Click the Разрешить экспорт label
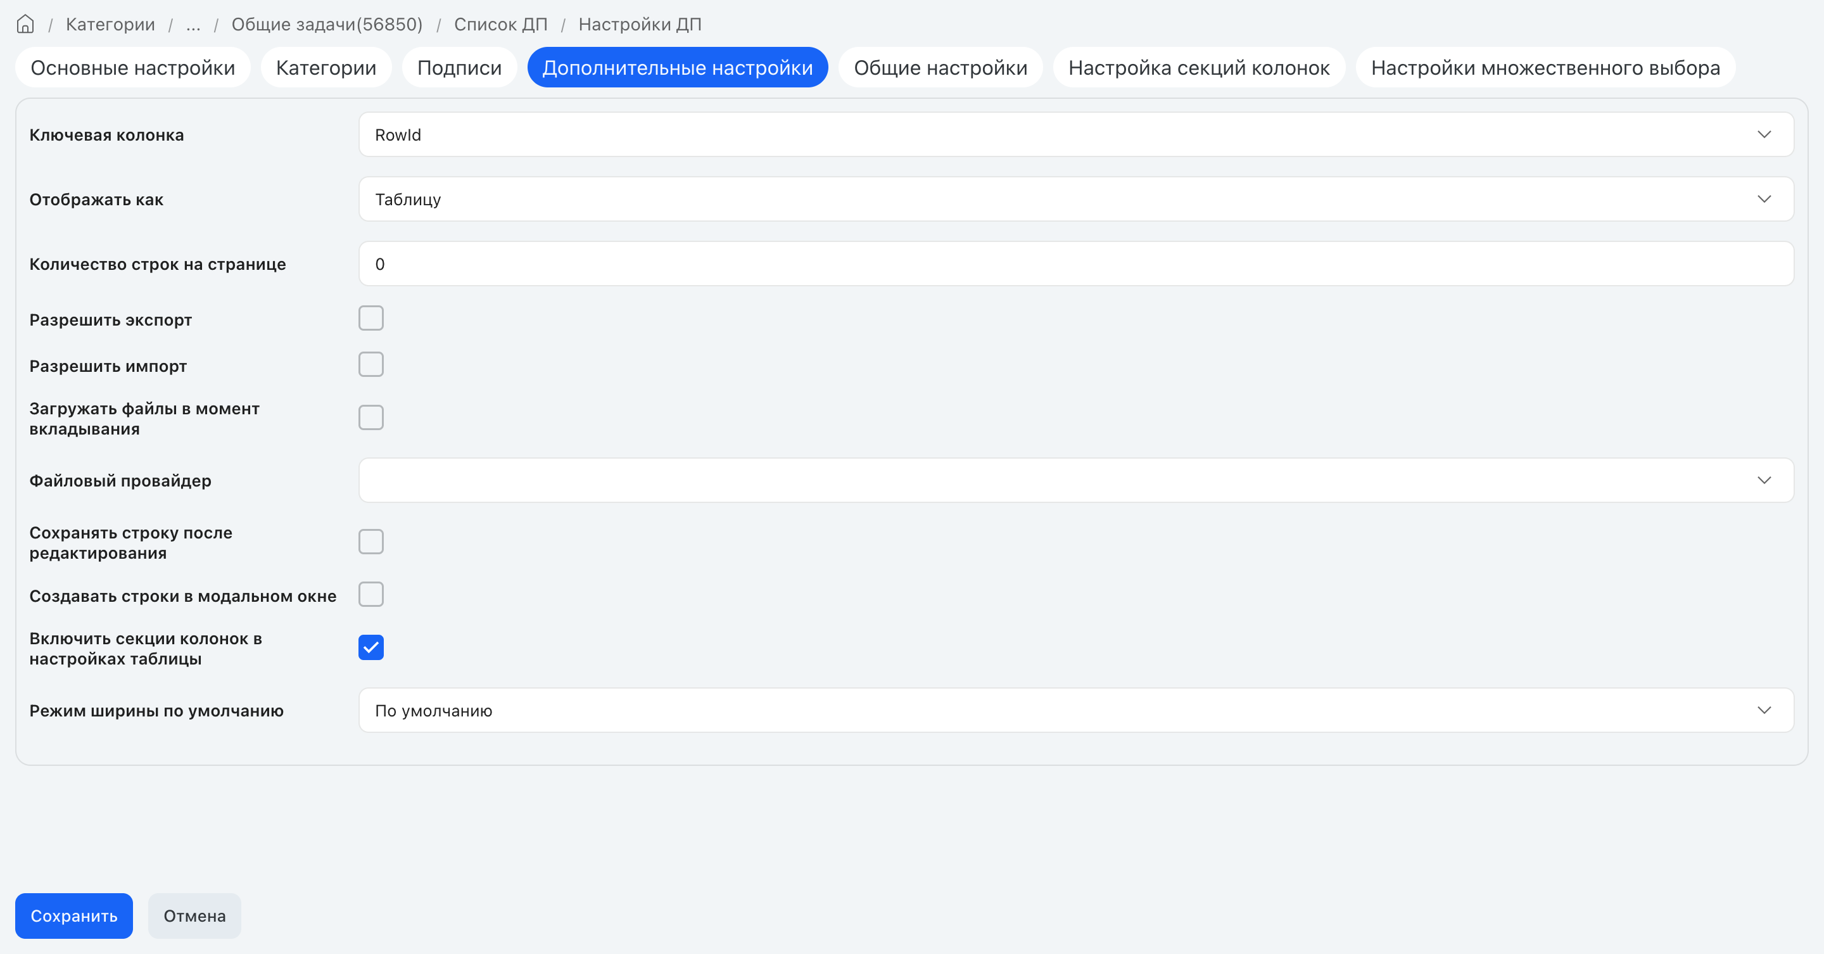The image size is (1824, 954). pos(111,320)
